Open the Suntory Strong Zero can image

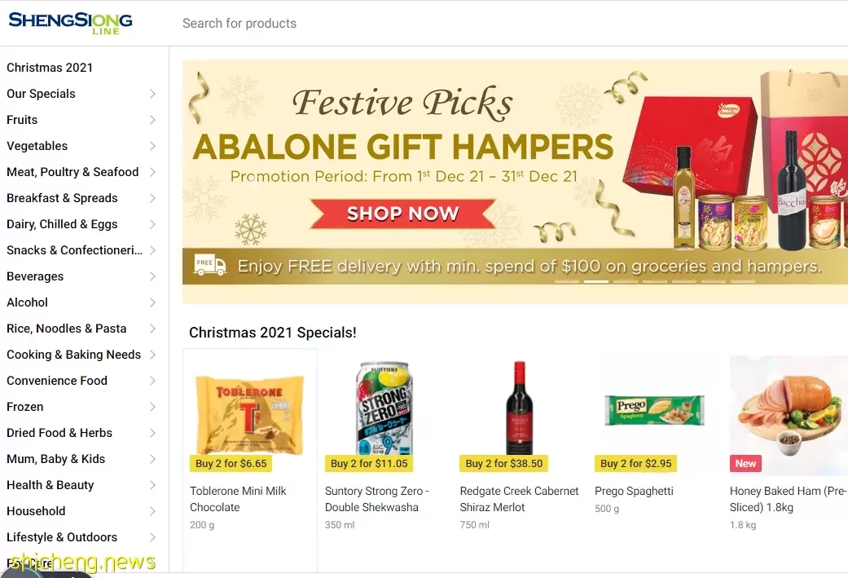(384, 408)
